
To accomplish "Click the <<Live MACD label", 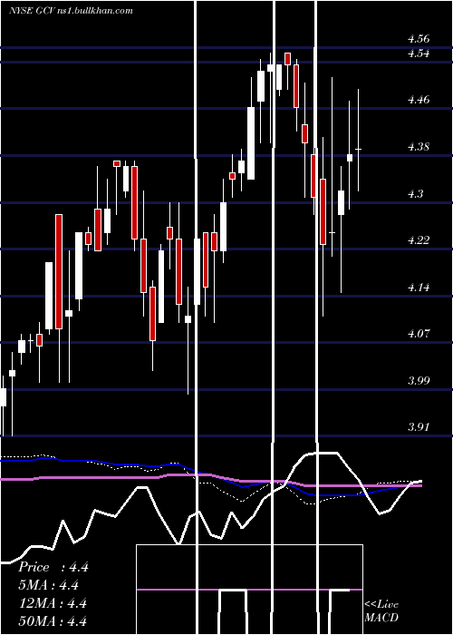I will [381, 611].
